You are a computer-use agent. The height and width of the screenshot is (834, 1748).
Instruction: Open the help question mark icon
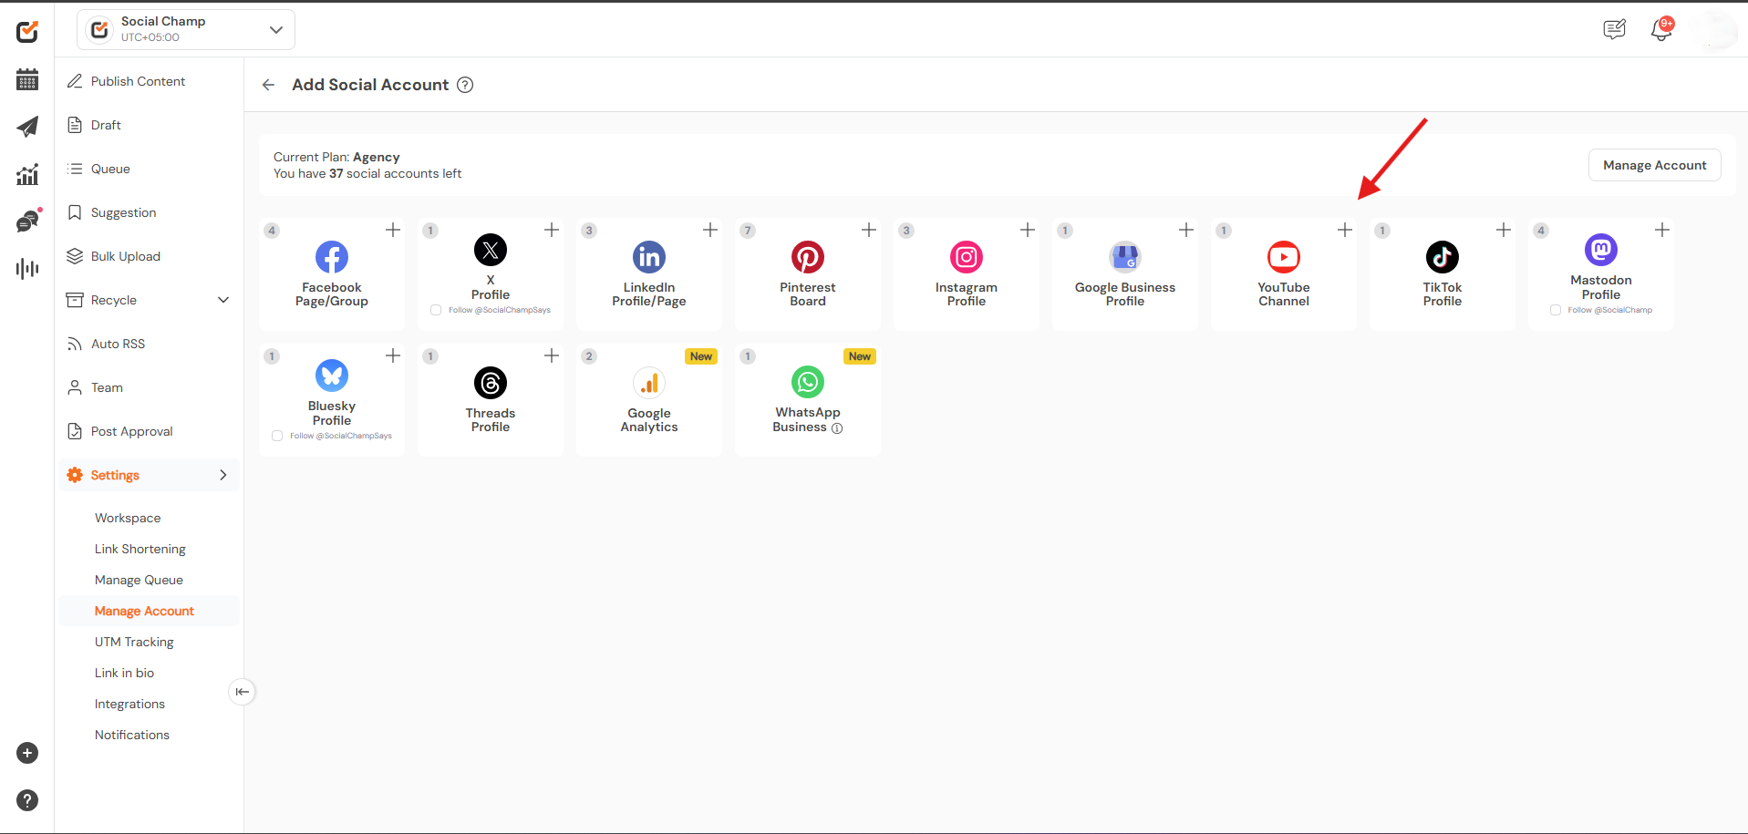(27, 800)
